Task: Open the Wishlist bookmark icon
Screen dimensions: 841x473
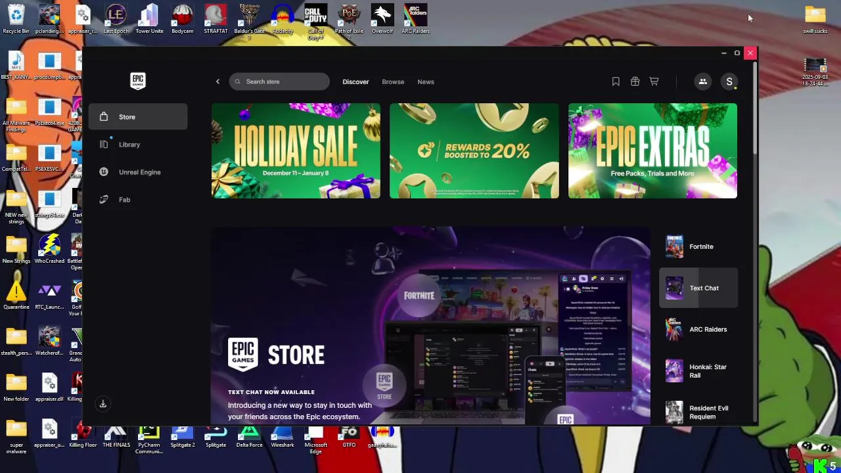Action: click(616, 81)
